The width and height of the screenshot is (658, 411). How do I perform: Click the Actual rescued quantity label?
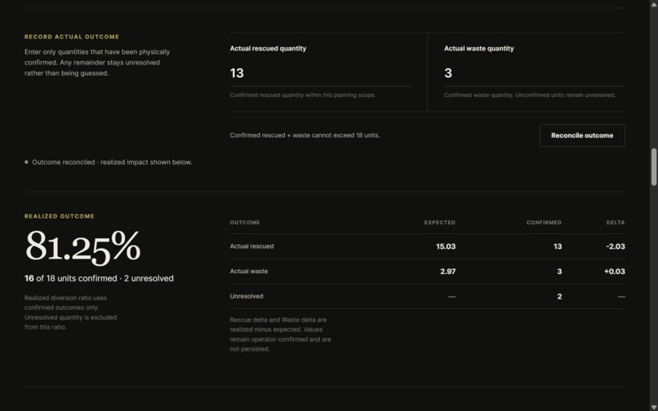click(268, 48)
